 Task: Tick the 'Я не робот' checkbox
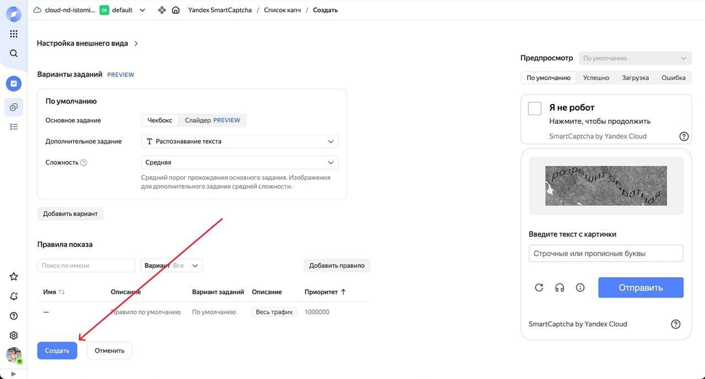[534, 108]
